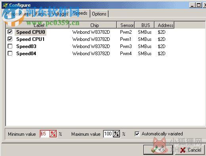This screenshot has width=206, height=156.
Task: Enable the Speed03 checkbox
Action: [10, 46]
